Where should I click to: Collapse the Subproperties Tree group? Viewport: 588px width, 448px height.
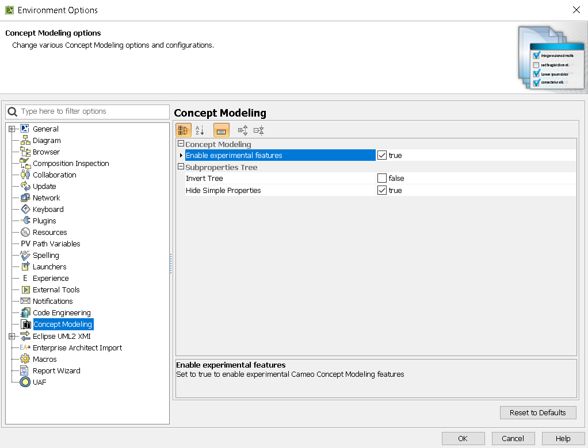pyautogui.click(x=181, y=167)
